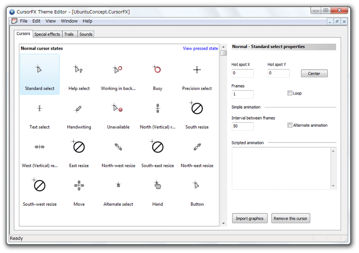The height and width of the screenshot is (253, 359).
Task: Select the North (Vertical) resize cursor icon
Action: pos(158,108)
